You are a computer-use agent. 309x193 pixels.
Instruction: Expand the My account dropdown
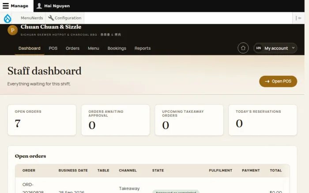point(275,48)
